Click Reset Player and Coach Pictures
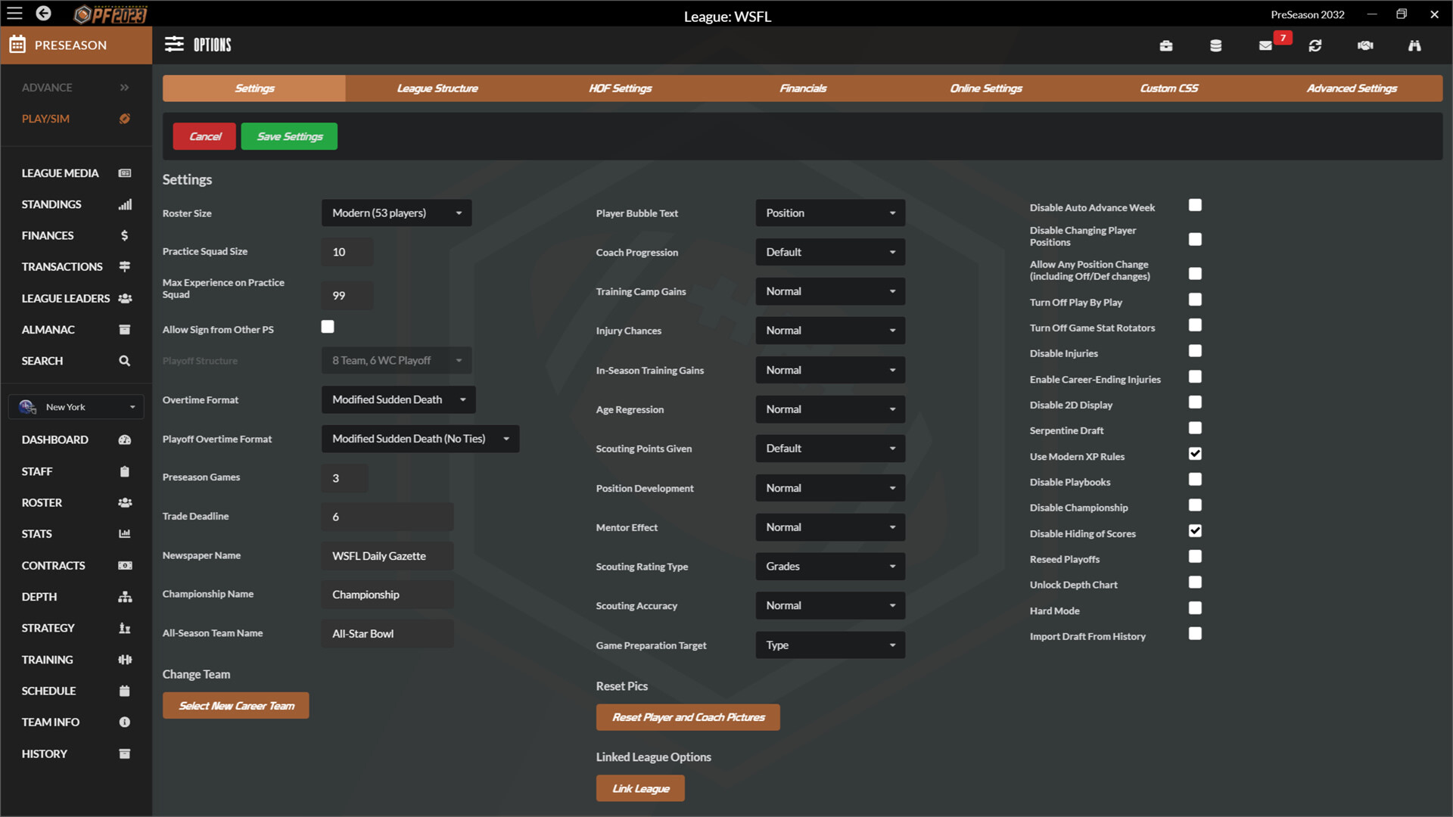 688,717
